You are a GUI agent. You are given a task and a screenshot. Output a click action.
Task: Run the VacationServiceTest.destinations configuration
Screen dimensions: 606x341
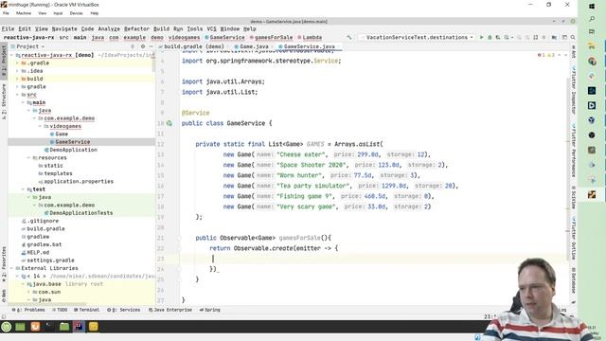coord(482,38)
